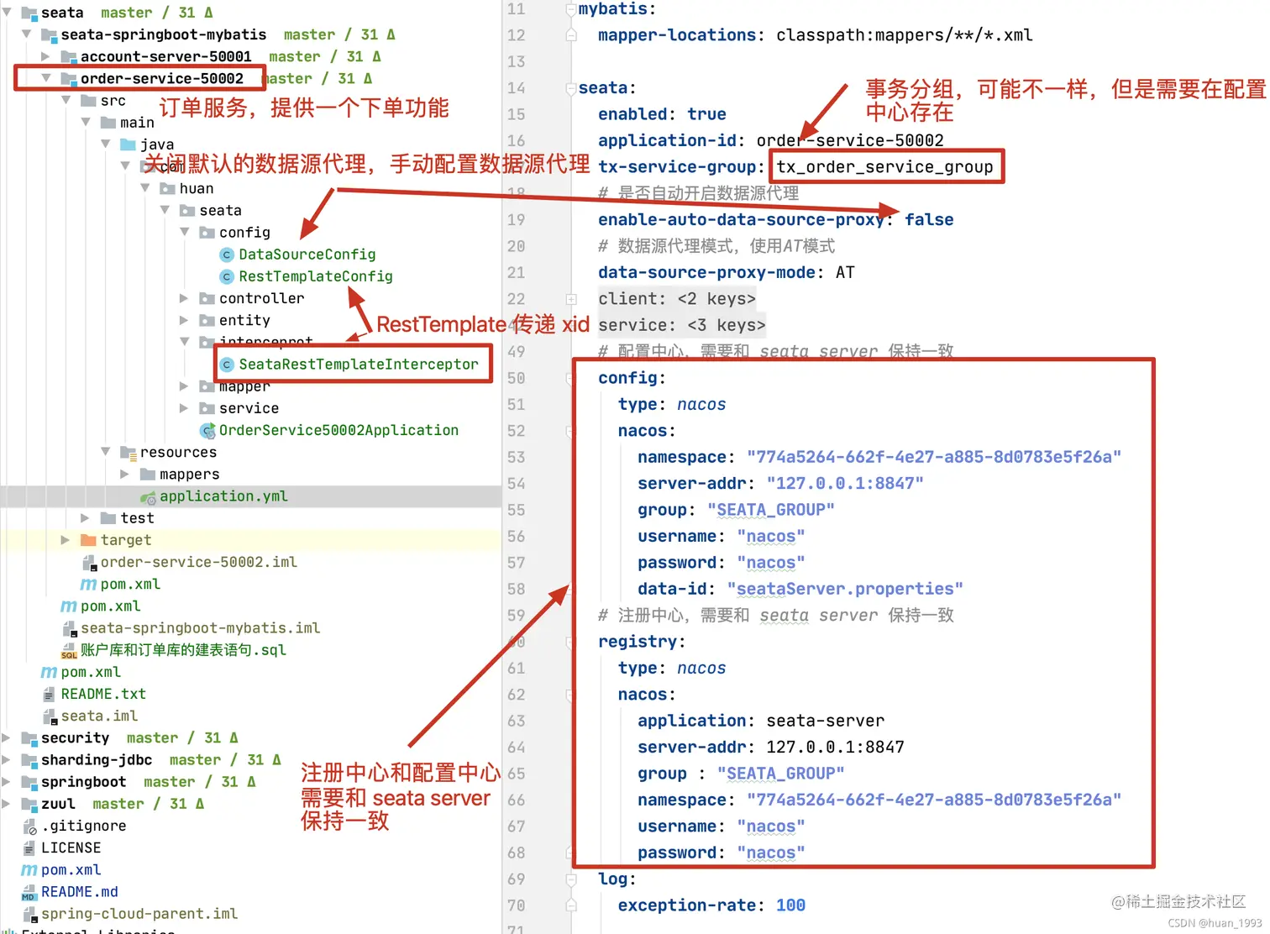This screenshot has width=1270, height=934.
Task: Expand the account-server-50001 module
Action: point(45,56)
